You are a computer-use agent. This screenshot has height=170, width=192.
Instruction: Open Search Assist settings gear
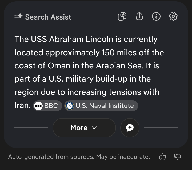pos(173,17)
